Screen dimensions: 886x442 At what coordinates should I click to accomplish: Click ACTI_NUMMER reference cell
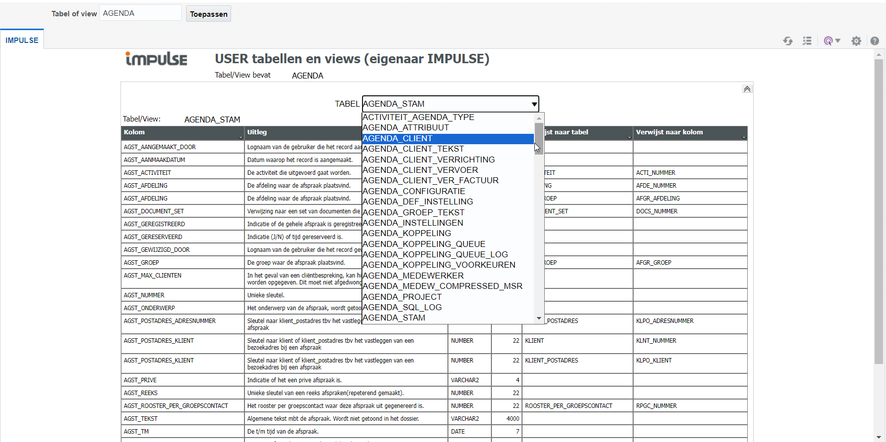pos(690,173)
